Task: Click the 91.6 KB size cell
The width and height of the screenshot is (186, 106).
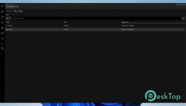Action: click(66, 30)
